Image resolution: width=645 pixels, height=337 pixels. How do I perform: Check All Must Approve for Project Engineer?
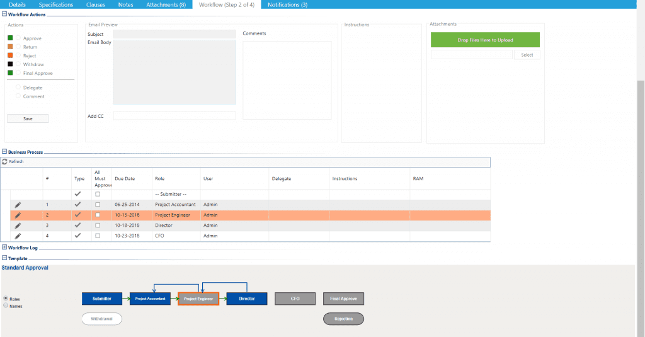[98, 215]
